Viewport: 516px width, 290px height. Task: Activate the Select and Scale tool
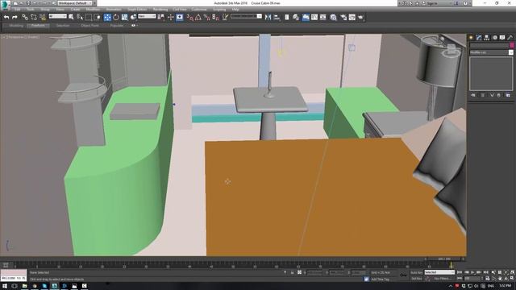pyautogui.click(x=124, y=17)
